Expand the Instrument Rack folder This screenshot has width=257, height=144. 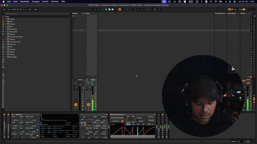(x=6, y=42)
